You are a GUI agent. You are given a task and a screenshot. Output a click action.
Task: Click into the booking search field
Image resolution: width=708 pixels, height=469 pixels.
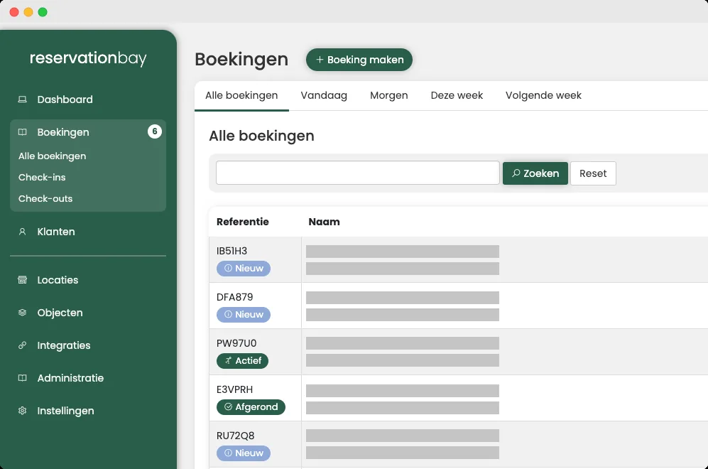[358, 173]
